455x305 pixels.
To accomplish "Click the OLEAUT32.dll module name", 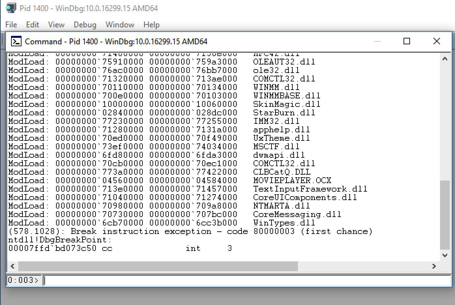I will coord(284,62).
